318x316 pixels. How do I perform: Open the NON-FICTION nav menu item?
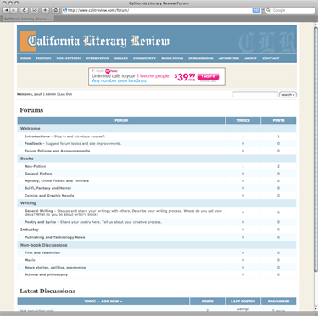click(x=69, y=58)
